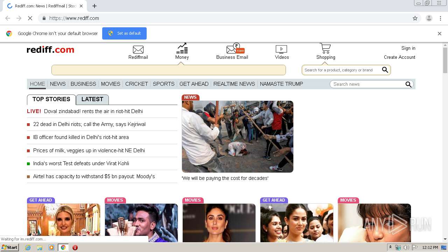Click the Delhi riot news photo
Screen dimensions: 448x252
[x=238, y=136]
